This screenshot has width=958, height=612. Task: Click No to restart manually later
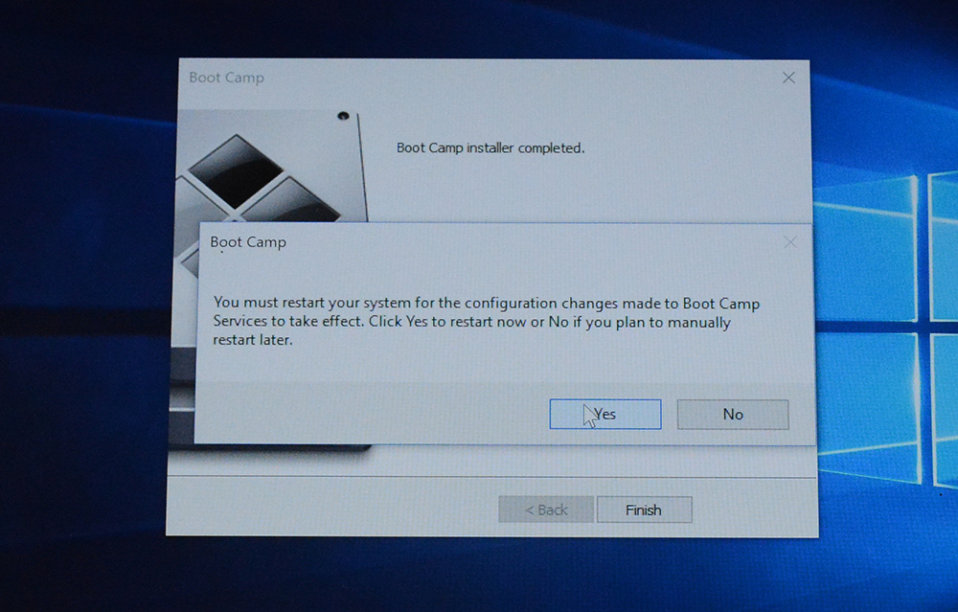(733, 414)
